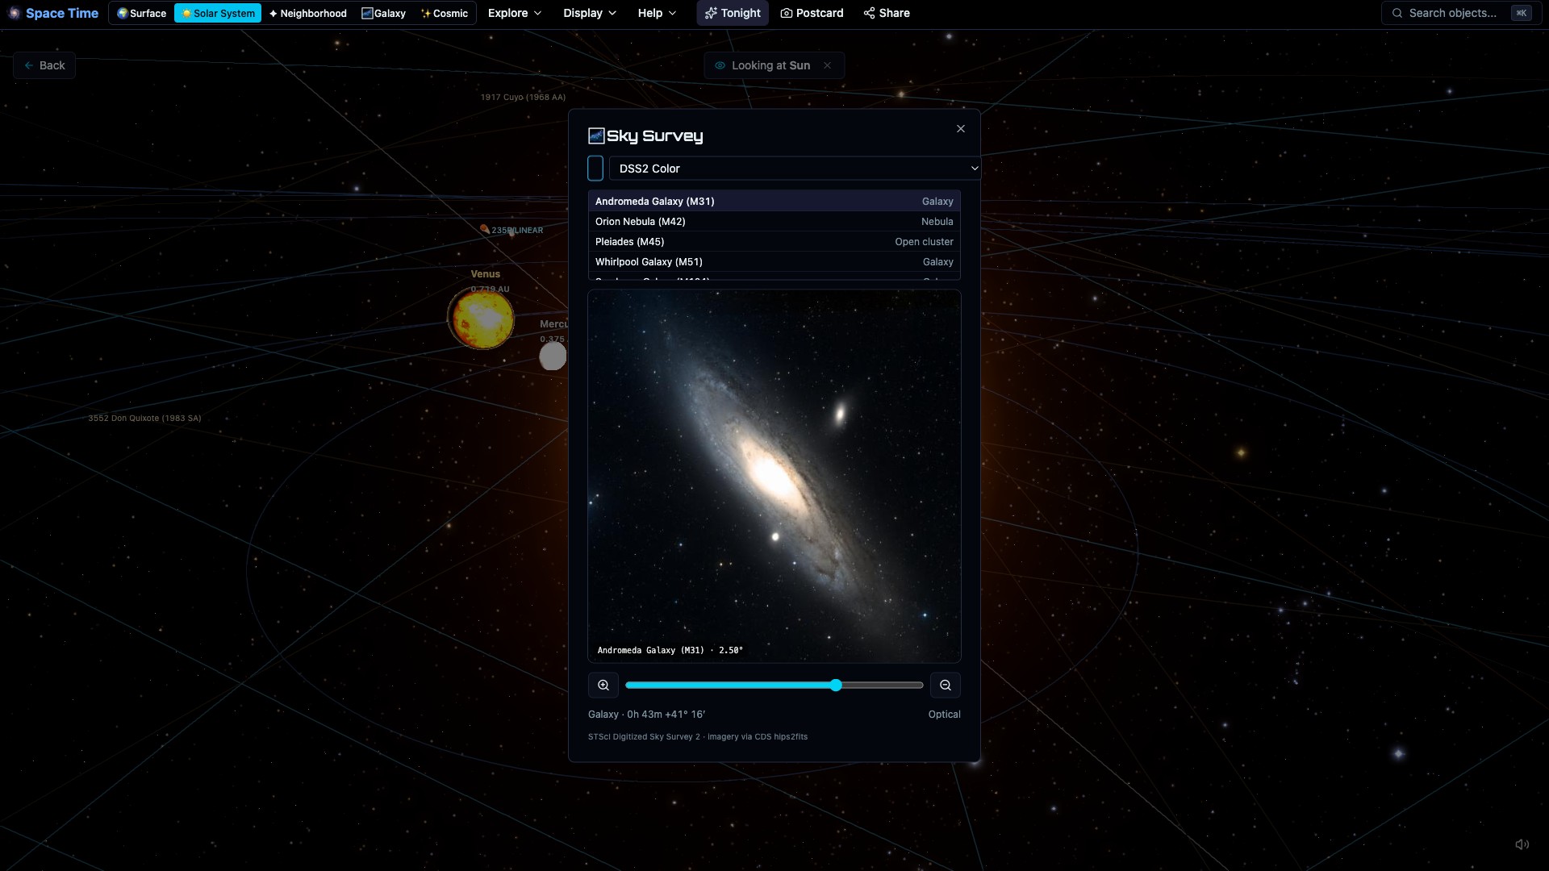Image resolution: width=1549 pixels, height=871 pixels.
Task: Click the Share network icon
Action: click(869, 13)
